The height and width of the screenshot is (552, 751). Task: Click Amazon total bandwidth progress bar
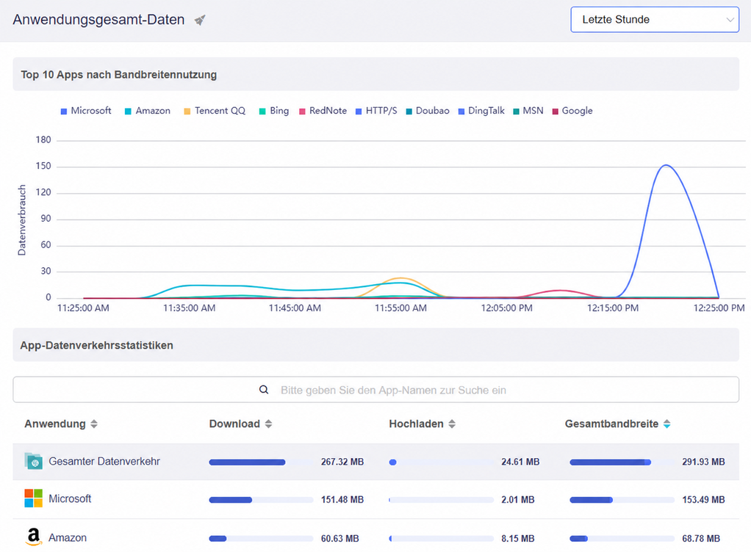[622, 539]
